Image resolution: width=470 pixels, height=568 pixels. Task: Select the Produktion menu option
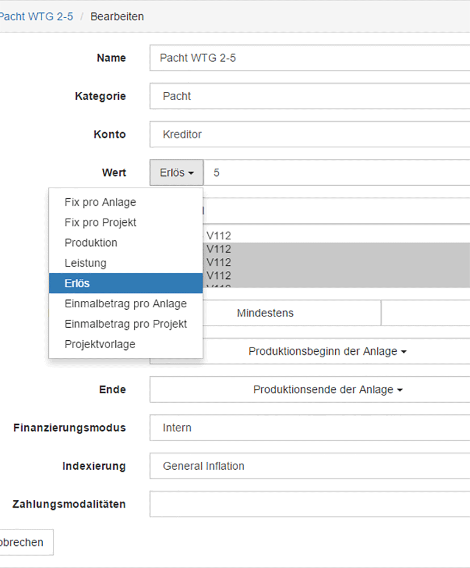pos(91,243)
